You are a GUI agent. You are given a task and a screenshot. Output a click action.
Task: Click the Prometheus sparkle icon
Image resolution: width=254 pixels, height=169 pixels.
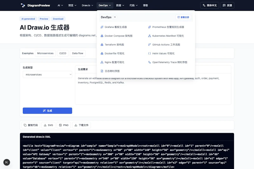pos(150,27)
